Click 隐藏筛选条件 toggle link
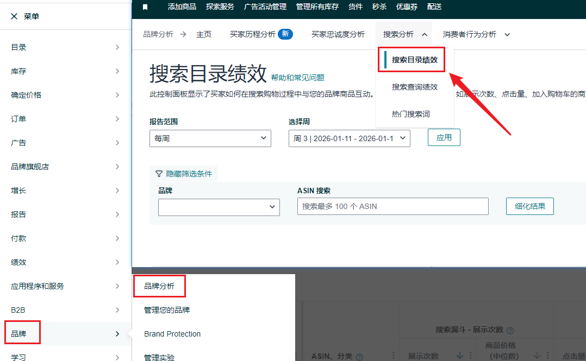The width and height of the screenshot is (586, 361). [x=189, y=174]
